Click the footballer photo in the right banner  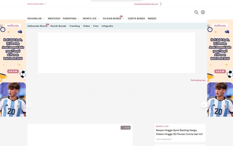(x=220, y=100)
